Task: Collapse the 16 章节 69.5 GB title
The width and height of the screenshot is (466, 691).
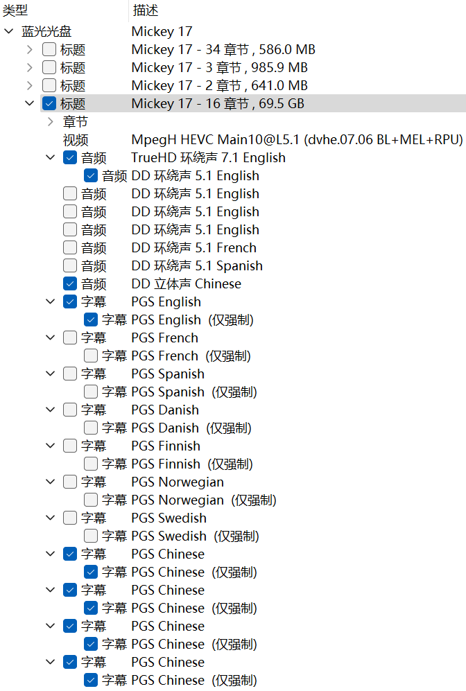Action: pyautogui.click(x=30, y=103)
